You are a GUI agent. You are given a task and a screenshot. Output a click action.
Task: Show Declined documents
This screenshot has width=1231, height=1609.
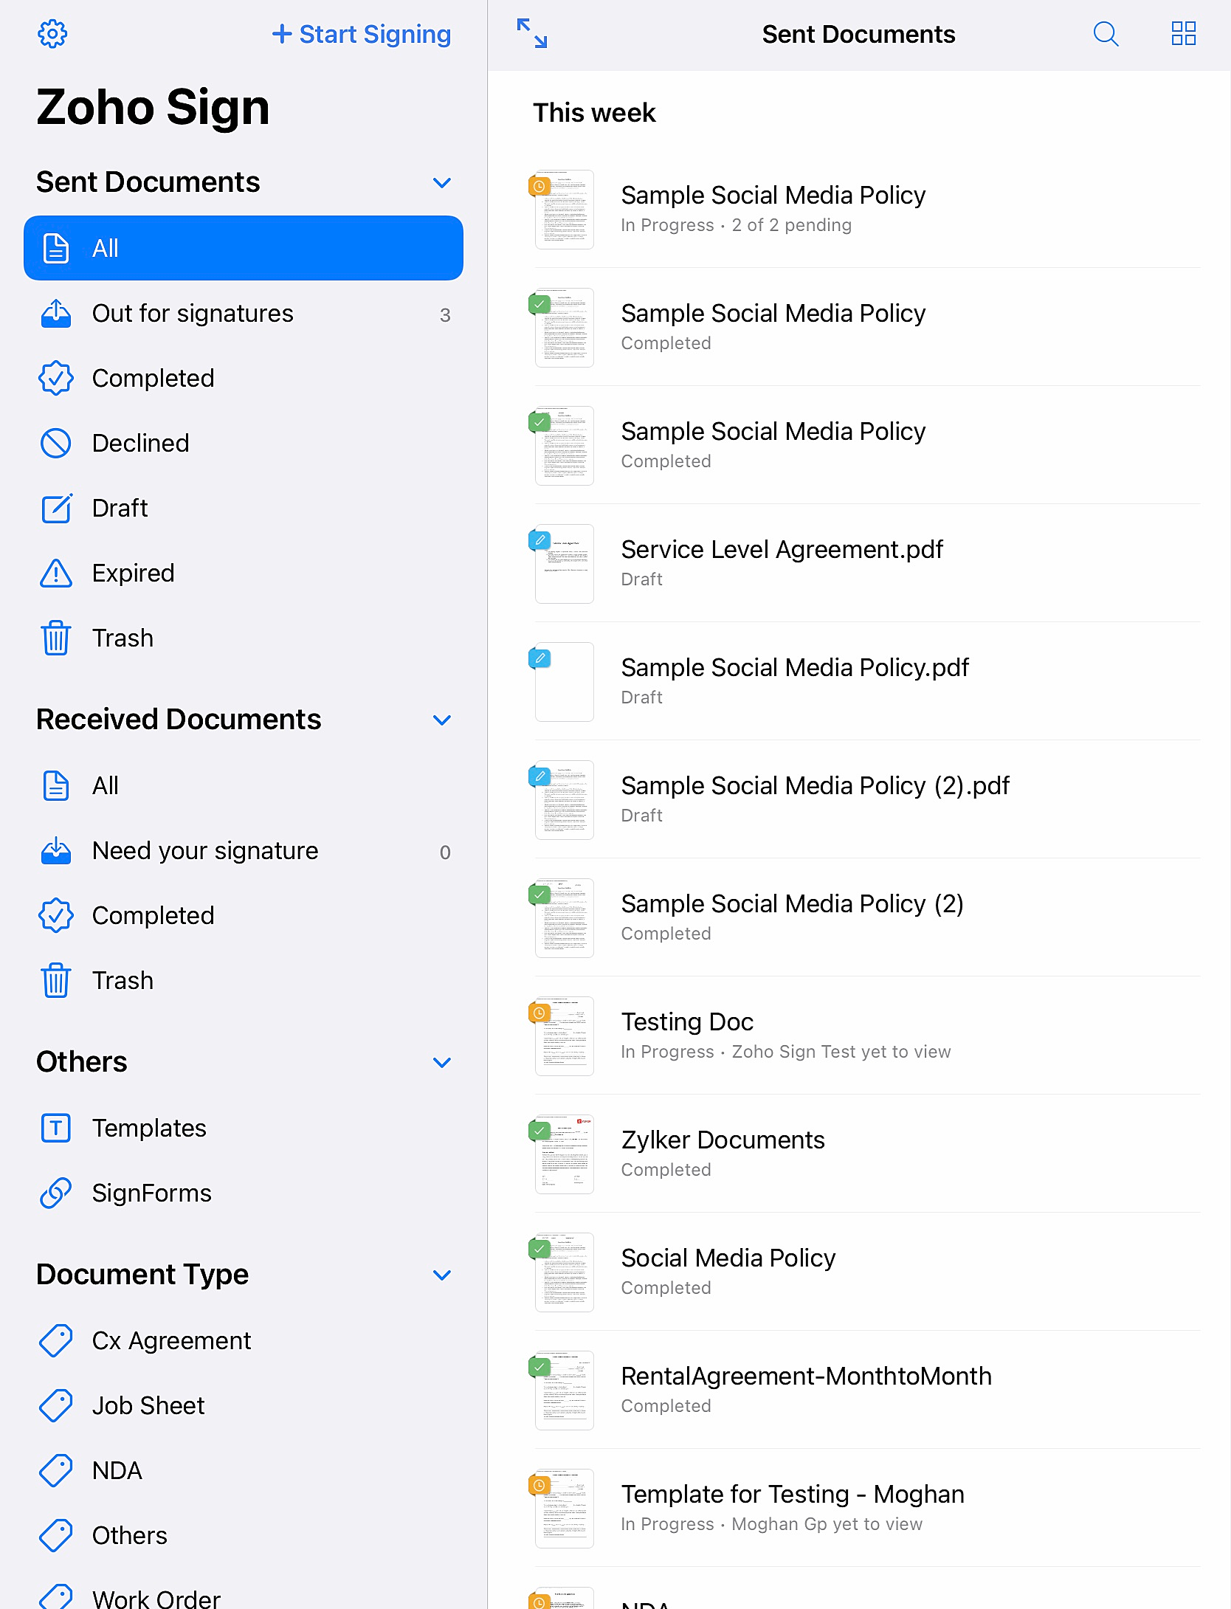point(244,444)
